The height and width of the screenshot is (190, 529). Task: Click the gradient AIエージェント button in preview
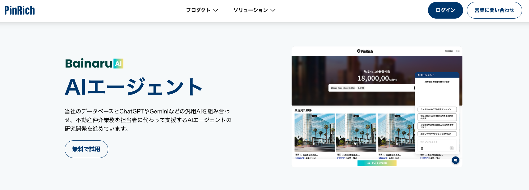377,163
